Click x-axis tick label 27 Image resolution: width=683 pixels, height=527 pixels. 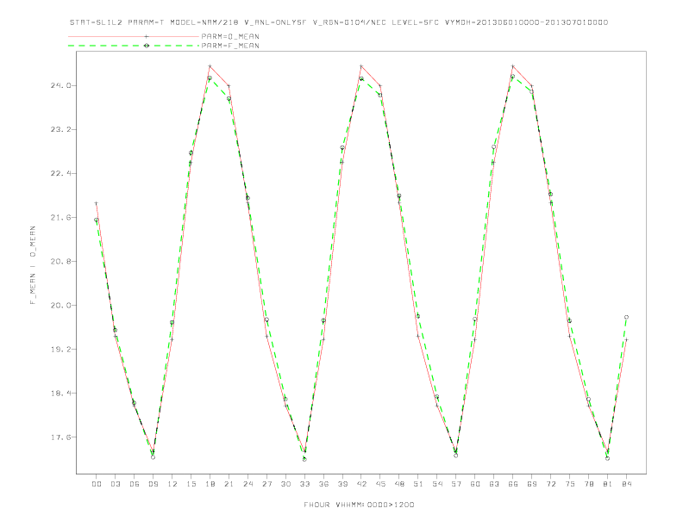click(266, 484)
